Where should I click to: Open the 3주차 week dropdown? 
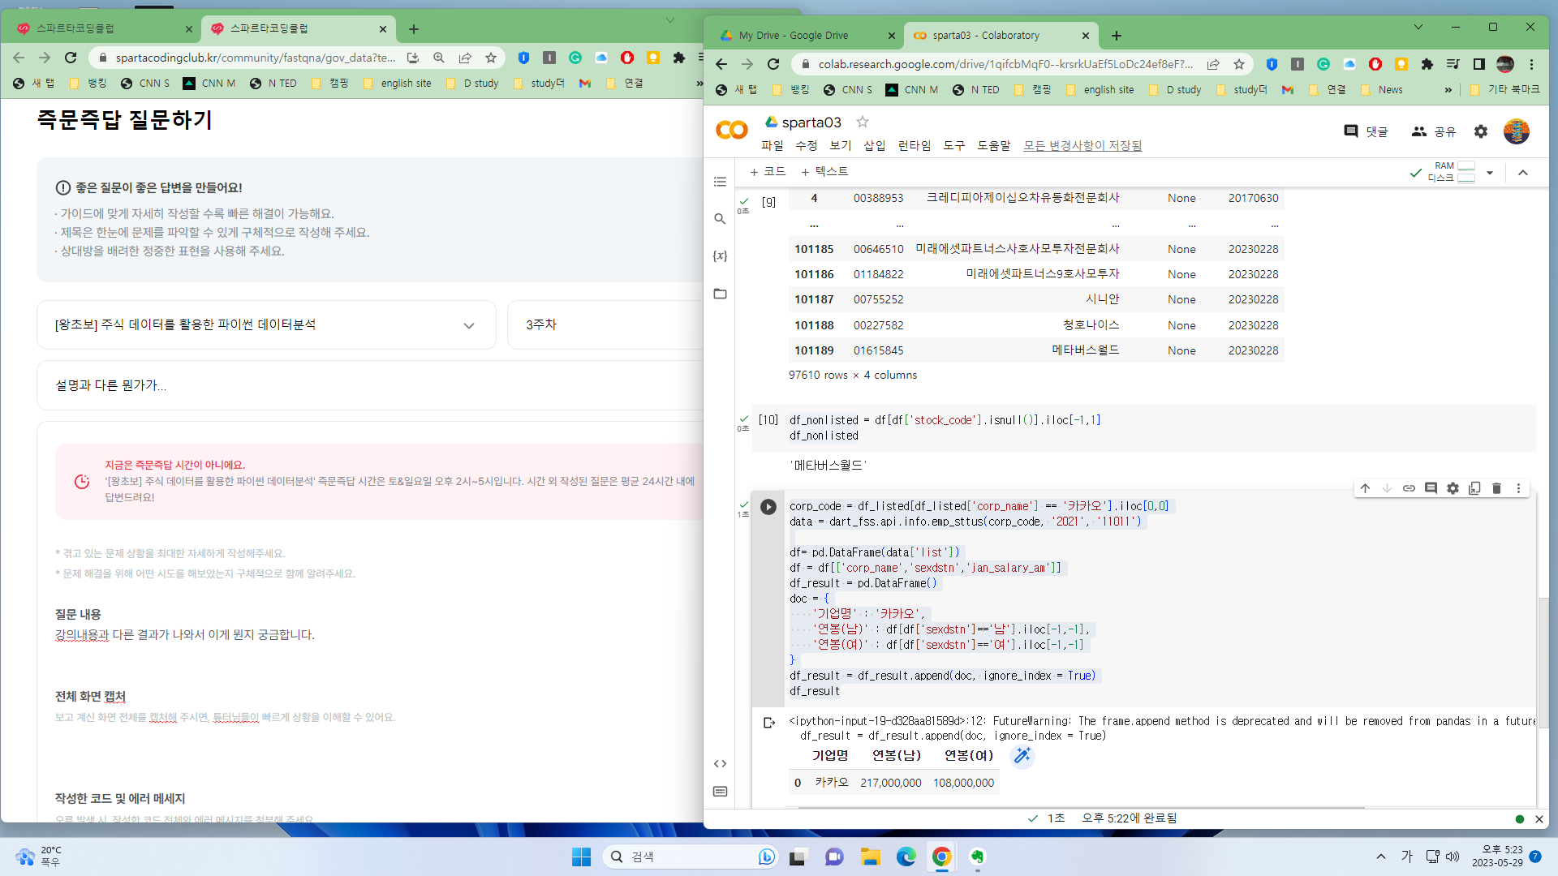pos(605,325)
